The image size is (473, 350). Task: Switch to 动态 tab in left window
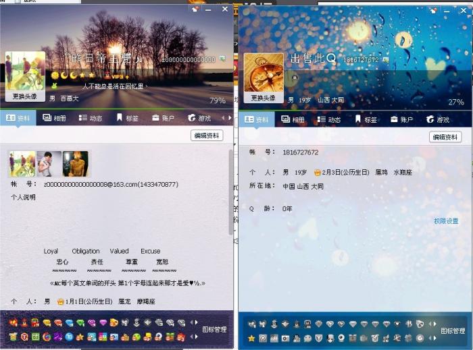pyautogui.click(x=91, y=118)
